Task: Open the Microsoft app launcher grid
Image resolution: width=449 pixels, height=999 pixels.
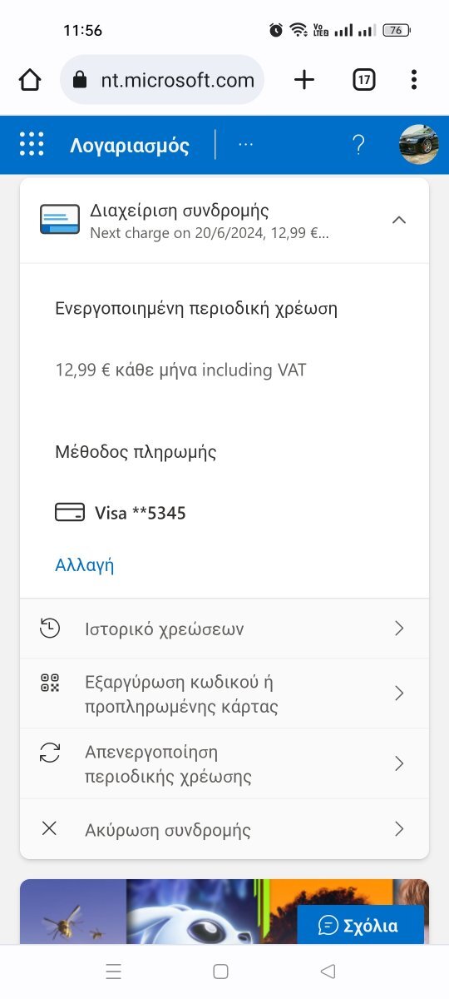Action: click(x=32, y=145)
